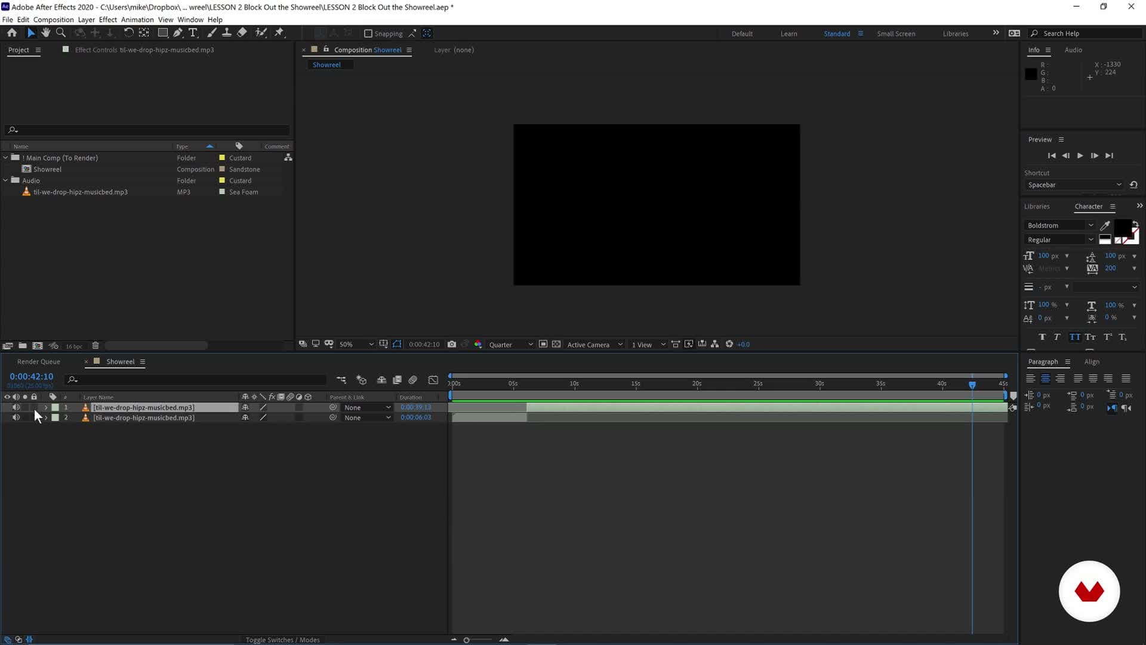Click the Sandstone label swatch for Showreel

pyautogui.click(x=222, y=169)
